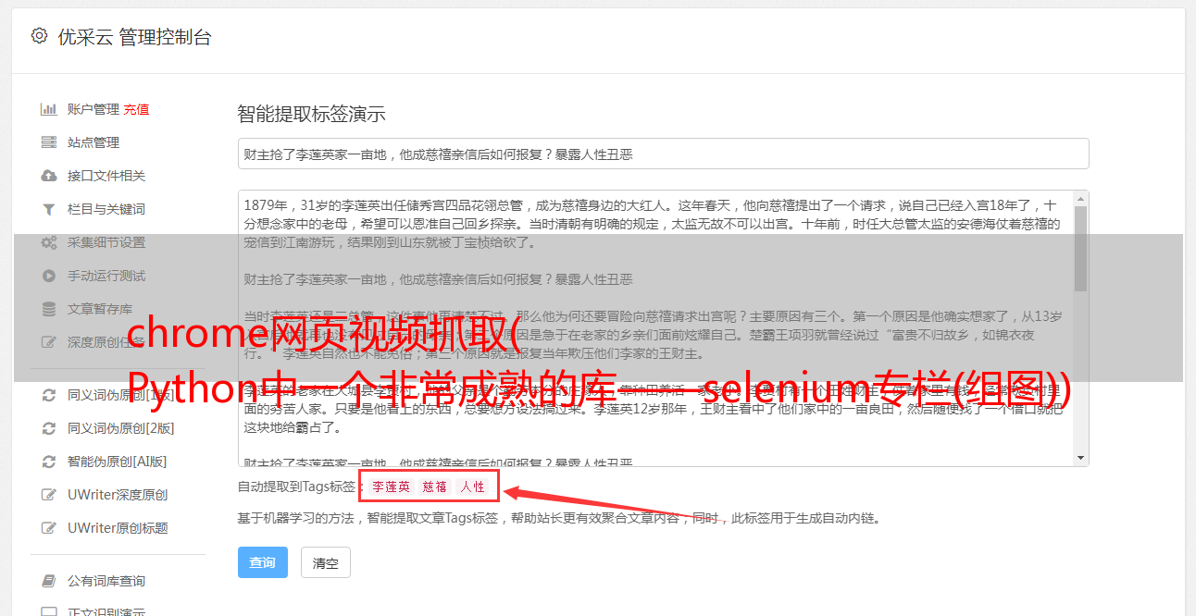The width and height of the screenshot is (1196, 616).
Task: Click the article title input field
Action: [663, 154]
